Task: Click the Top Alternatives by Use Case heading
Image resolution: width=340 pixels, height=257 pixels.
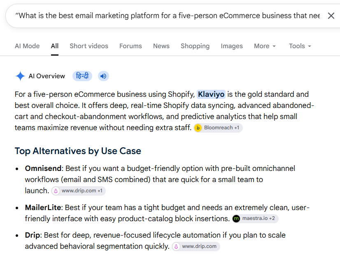Action: coord(78,151)
